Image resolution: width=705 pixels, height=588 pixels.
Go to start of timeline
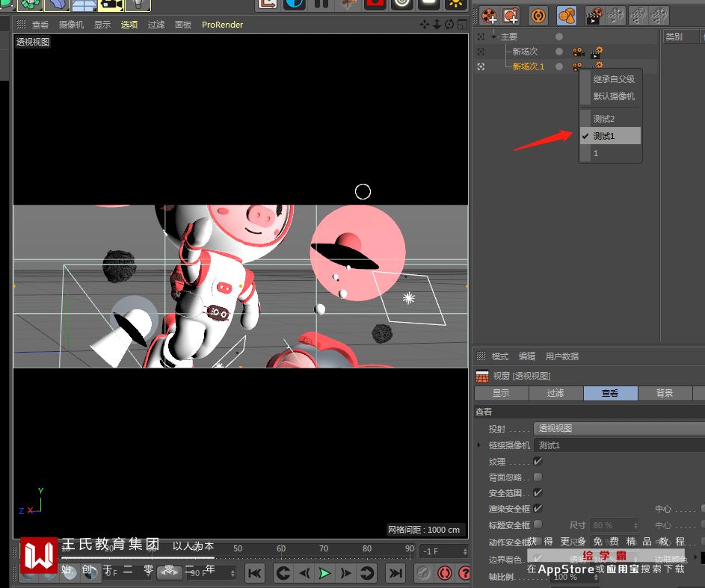pyautogui.click(x=255, y=573)
